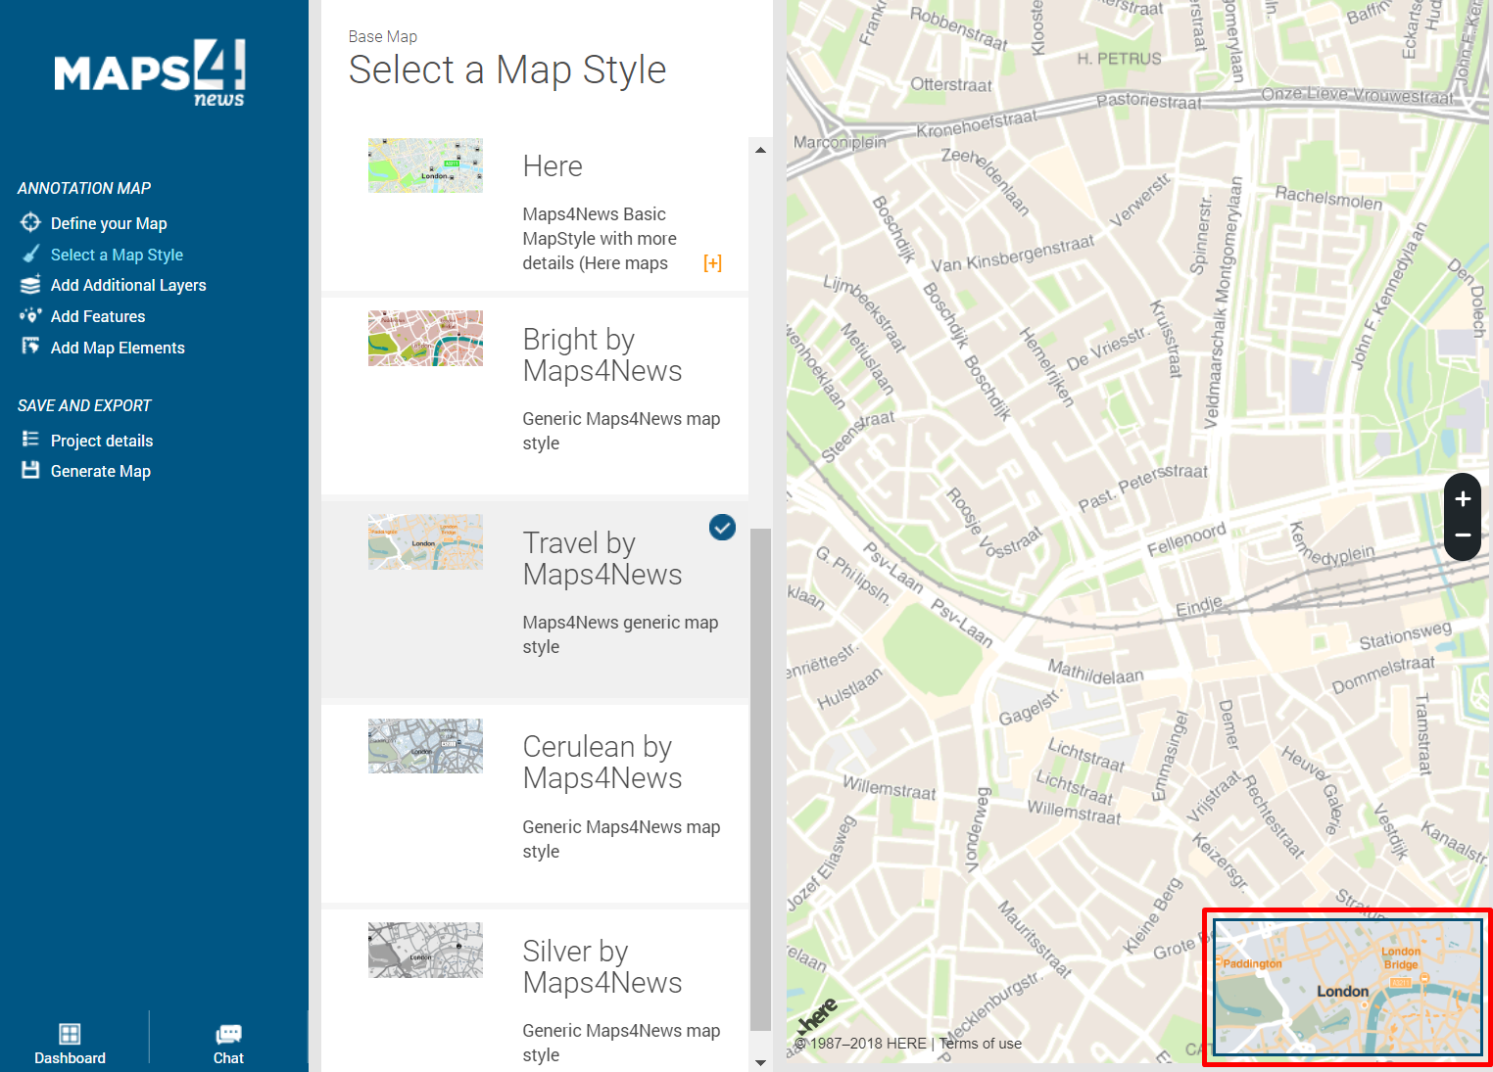The width and height of the screenshot is (1493, 1072).
Task: Click the Add Additional Layers stack icon
Action: (30, 285)
